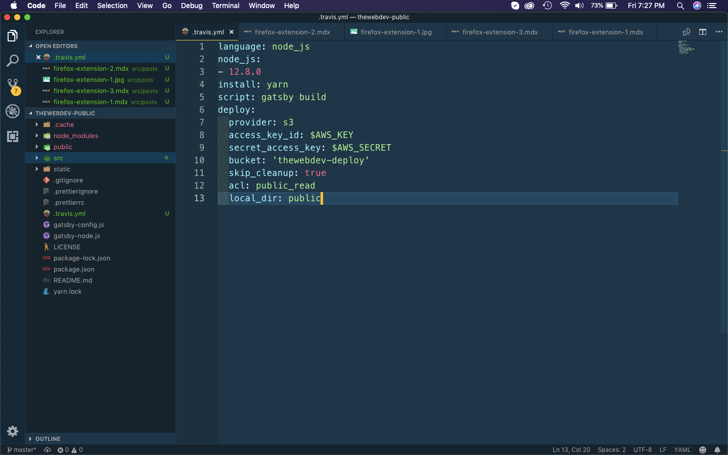Open Source Control view with 7 changes
Screen dimensions: 728x455
pos(13,86)
